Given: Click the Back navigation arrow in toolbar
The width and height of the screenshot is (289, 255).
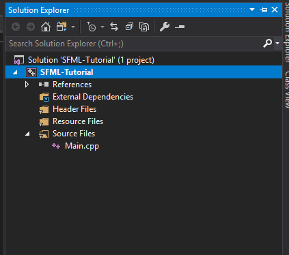Looking at the screenshot, I should tap(16, 27).
